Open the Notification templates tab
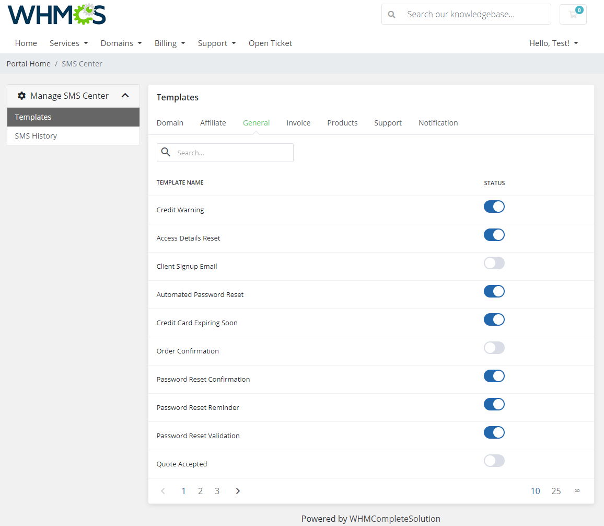The image size is (604, 526). (x=438, y=122)
